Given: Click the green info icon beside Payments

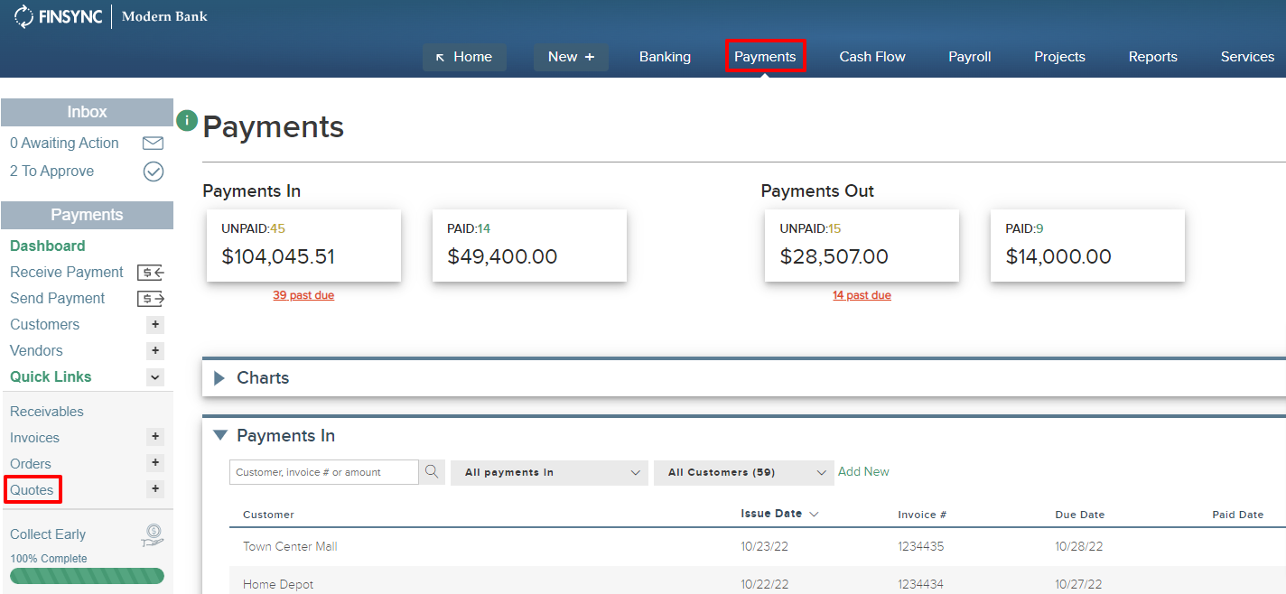Looking at the screenshot, I should coord(187,120).
